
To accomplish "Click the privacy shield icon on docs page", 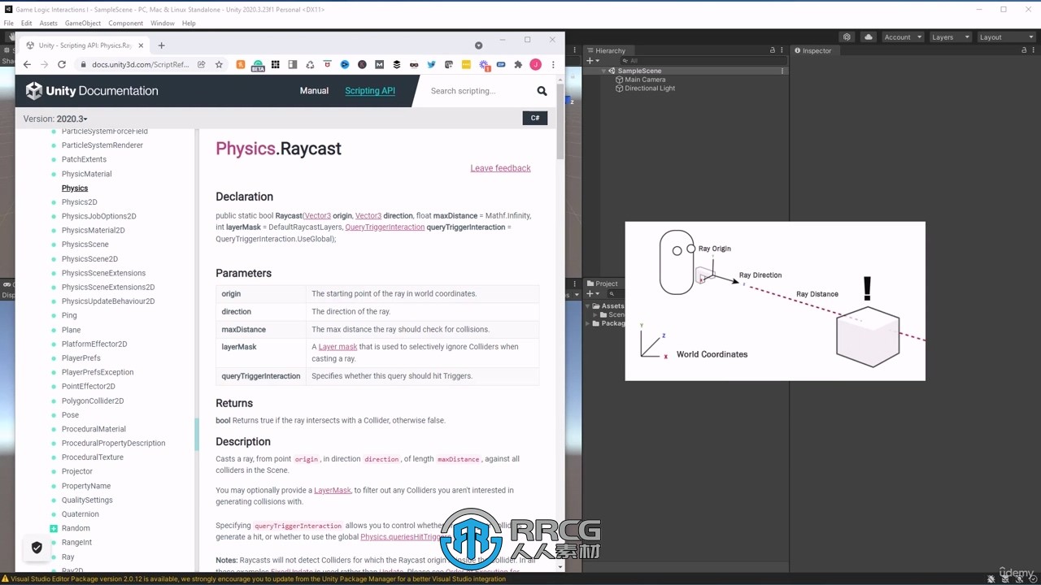I will pos(37,548).
